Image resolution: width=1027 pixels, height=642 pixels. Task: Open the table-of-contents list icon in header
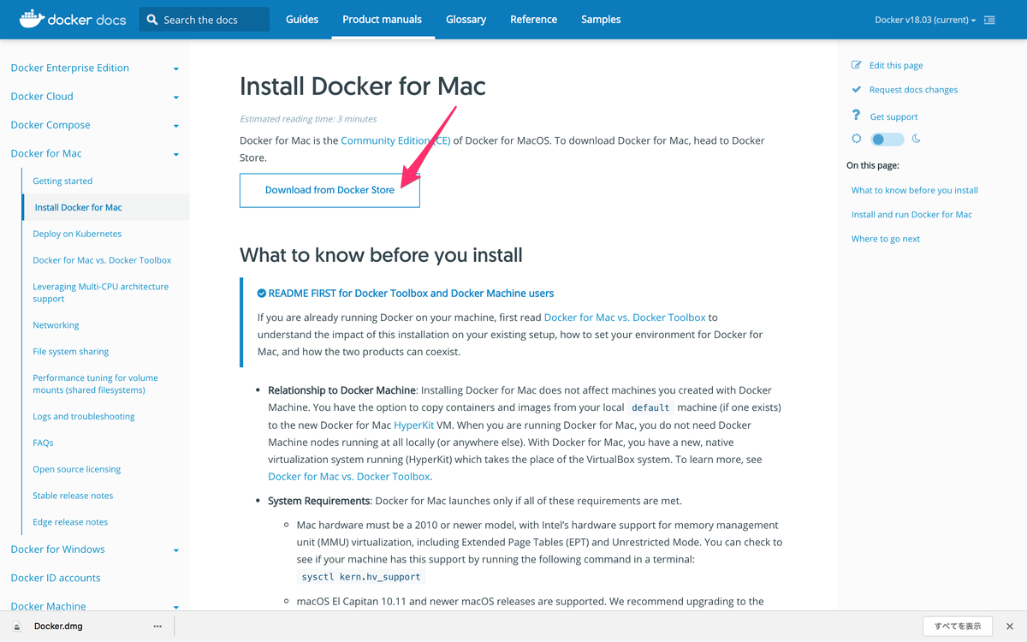click(989, 20)
